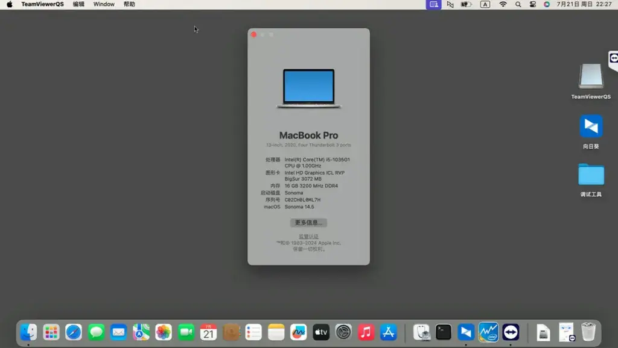Open System Settings gear in Dock
The width and height of the screenshot is (618, 348).
point(343,332)
